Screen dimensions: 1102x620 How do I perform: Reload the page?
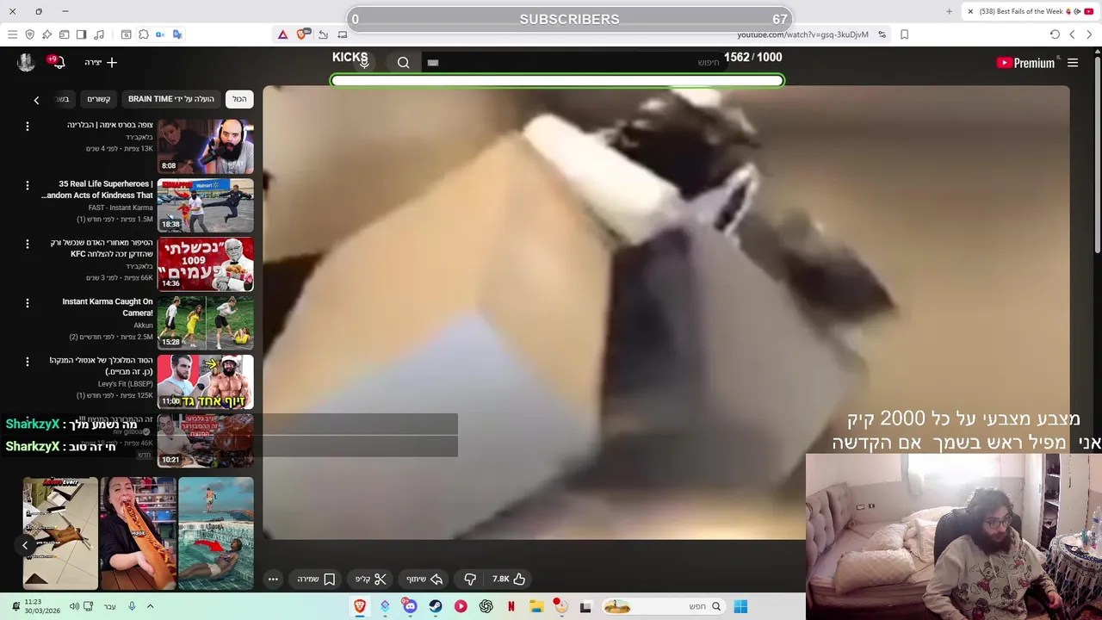pos(1055,34)
